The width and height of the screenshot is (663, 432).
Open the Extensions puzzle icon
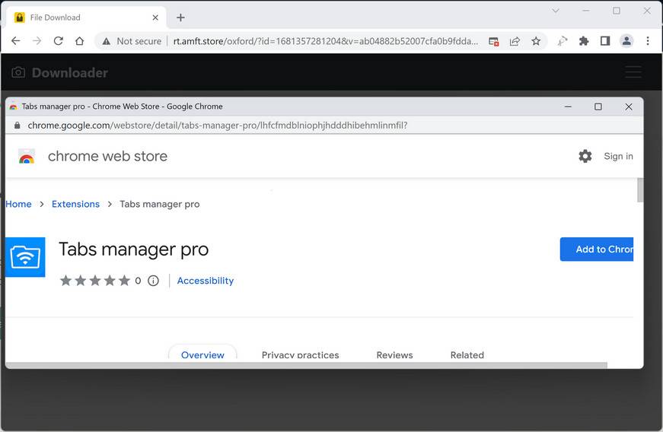point(584,41)
